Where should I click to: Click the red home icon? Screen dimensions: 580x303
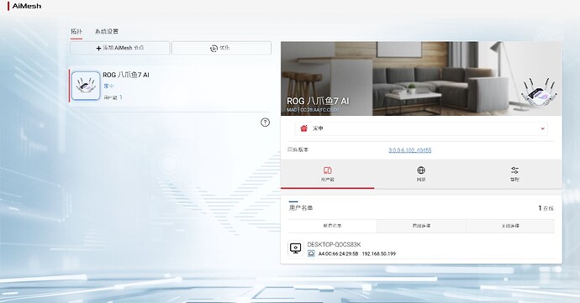tap(304, 128)
